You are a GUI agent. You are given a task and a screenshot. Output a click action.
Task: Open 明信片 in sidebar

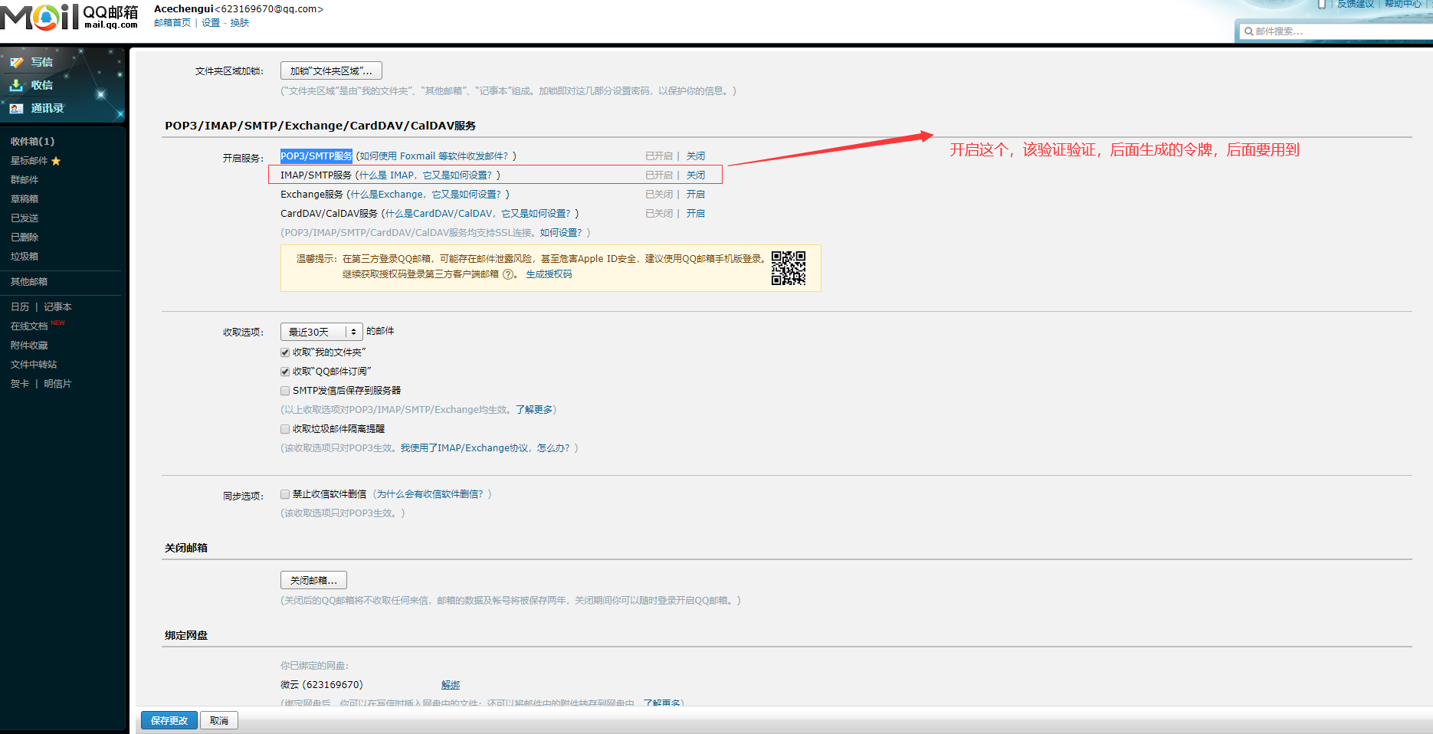[57, 384]
